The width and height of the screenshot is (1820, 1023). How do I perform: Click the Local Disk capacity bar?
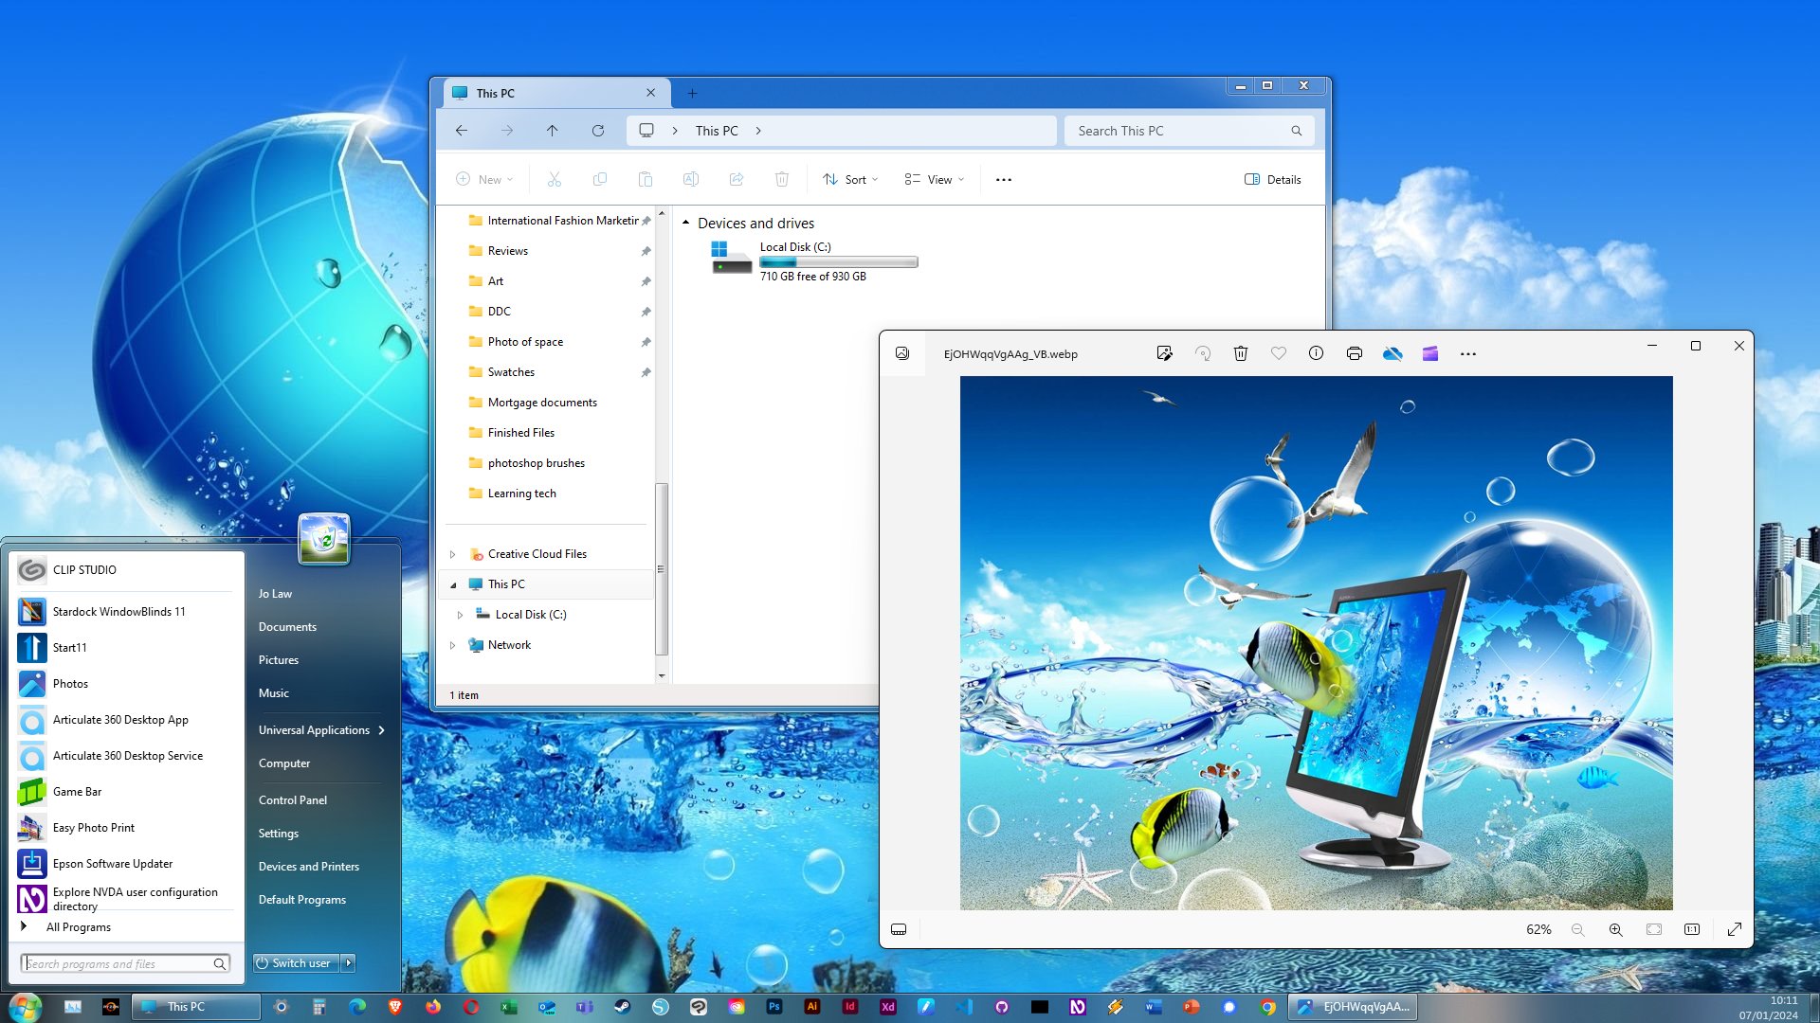(x=838, y=261)
